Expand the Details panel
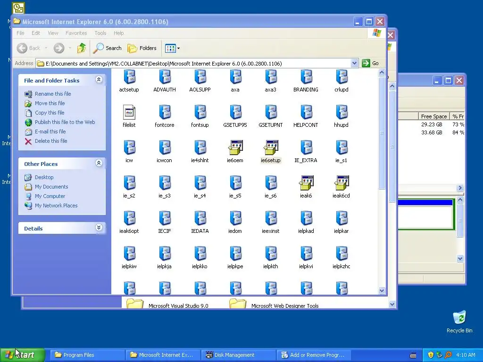The height and width of the screenshot is (362, 483). point(99,228)
